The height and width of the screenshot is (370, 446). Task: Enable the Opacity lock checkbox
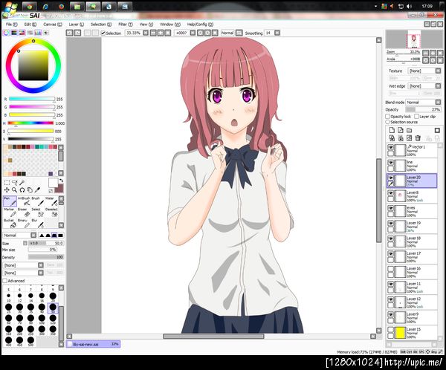pyautogui.click(x=388, y=117)
